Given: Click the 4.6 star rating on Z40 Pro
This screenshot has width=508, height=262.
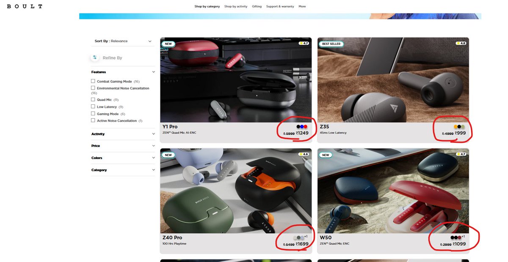Looking at the screenshot, I should (304, 154).
